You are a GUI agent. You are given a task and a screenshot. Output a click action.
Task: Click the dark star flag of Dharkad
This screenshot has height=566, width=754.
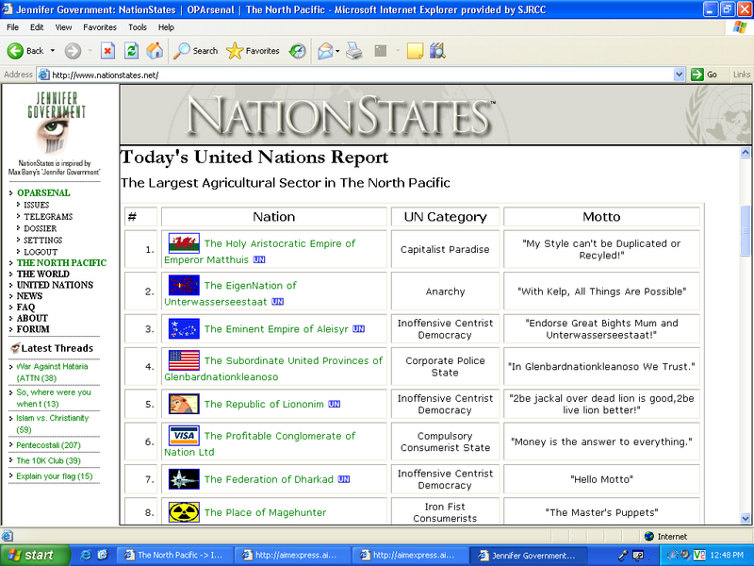pyautogui.click(x=184, y=479)
